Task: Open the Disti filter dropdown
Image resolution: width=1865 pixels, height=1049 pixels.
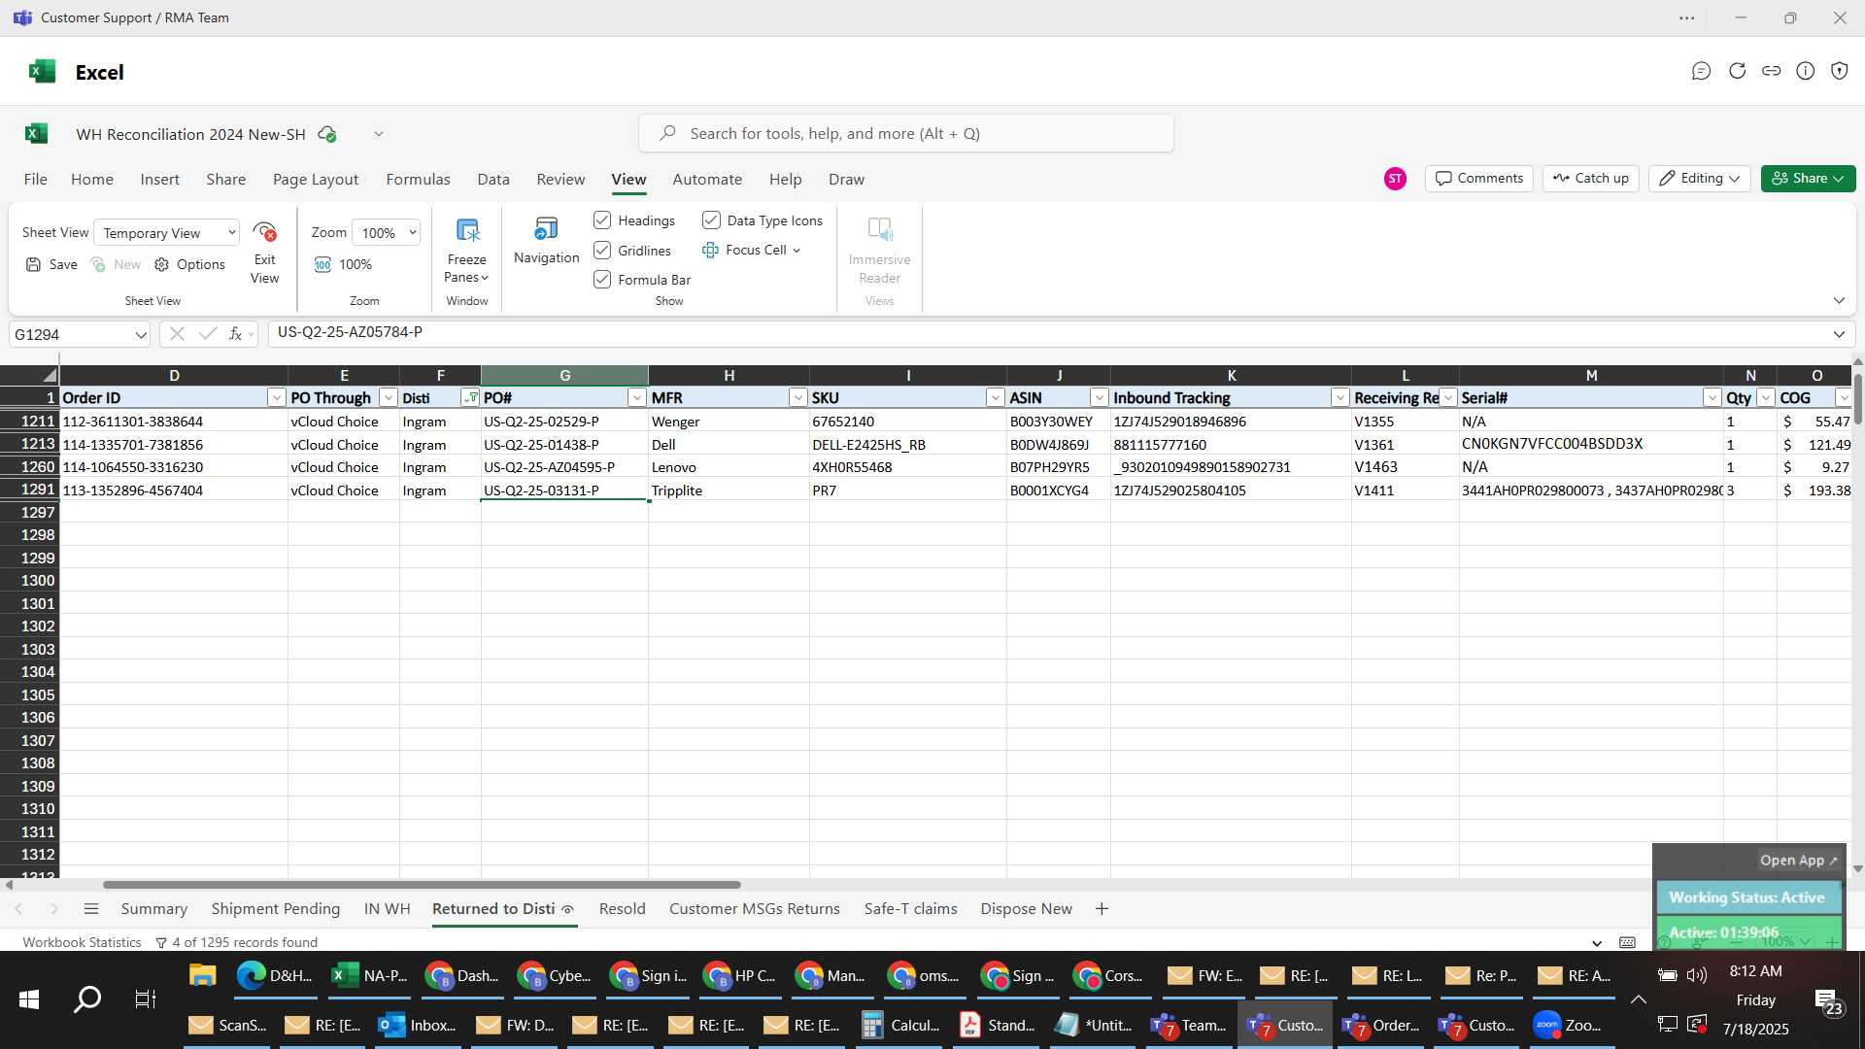Action: click(470, 398)
